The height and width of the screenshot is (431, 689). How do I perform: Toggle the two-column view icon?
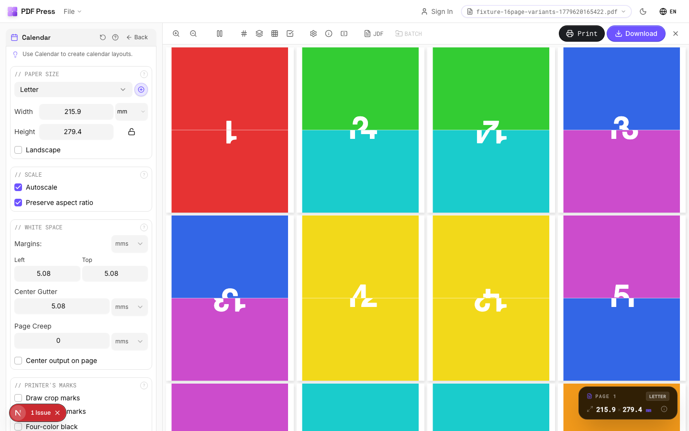[220, 34]
